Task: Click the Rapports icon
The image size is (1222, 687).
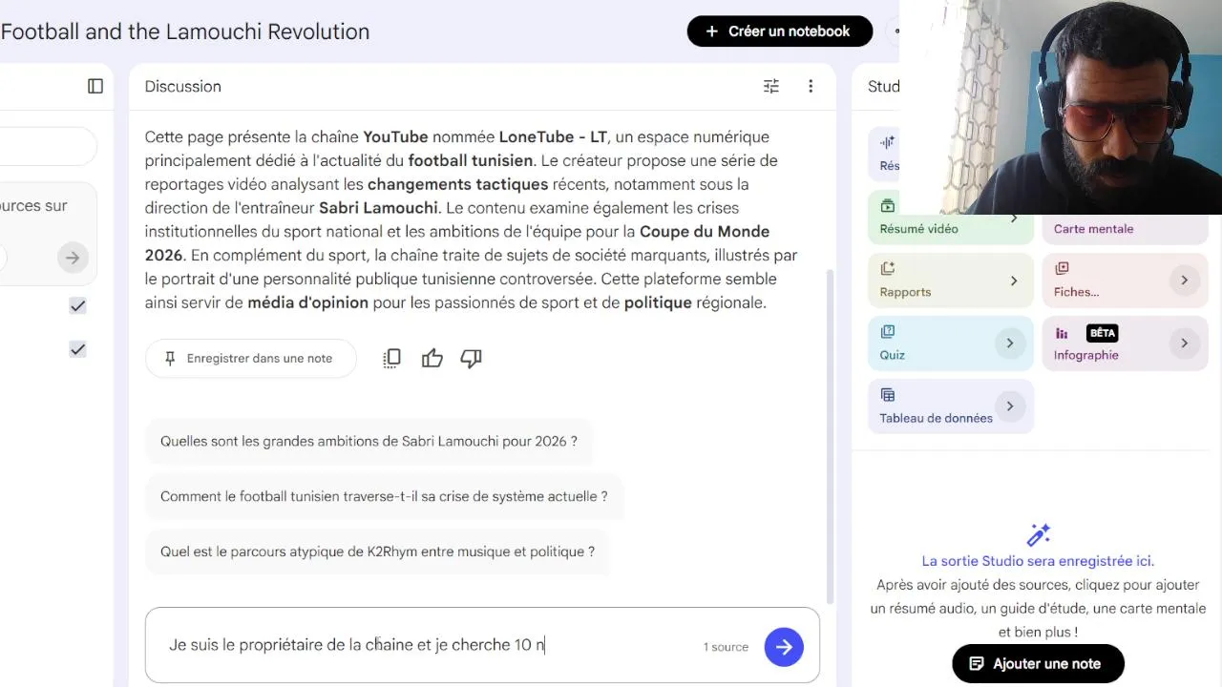Action: 888,268
